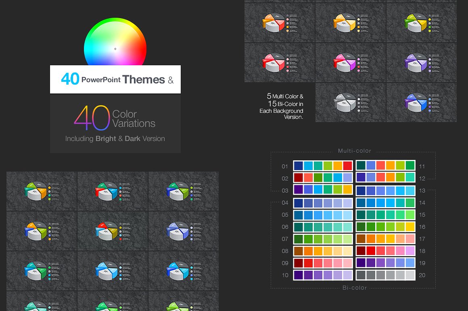The image size is (468, 311).
Task: Click the '01' palette number label
Action: tap(285, 166)
